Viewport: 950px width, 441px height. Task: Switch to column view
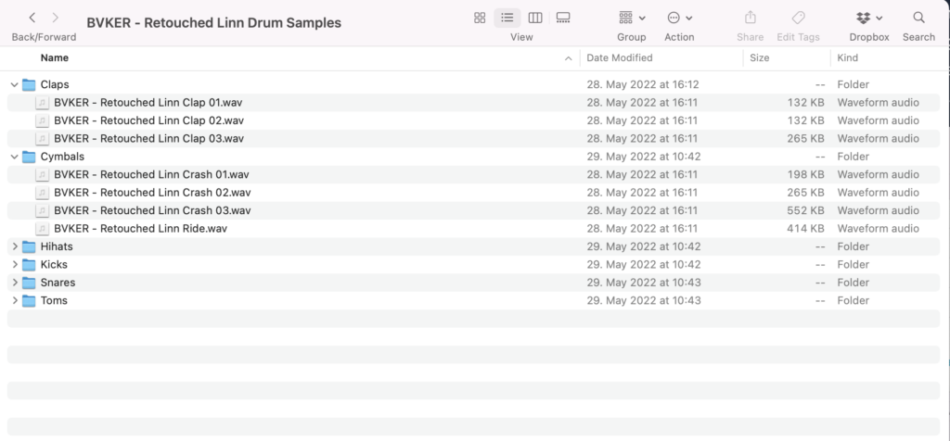535,19
